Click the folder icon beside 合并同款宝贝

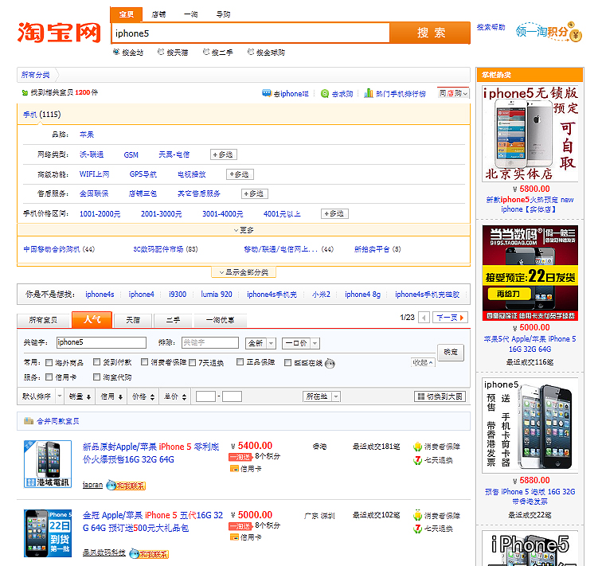[x=29, y=420]
